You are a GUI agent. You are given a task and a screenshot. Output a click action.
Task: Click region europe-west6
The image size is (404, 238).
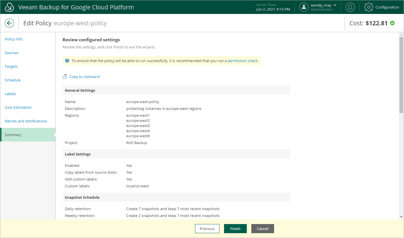pos(138,136)
